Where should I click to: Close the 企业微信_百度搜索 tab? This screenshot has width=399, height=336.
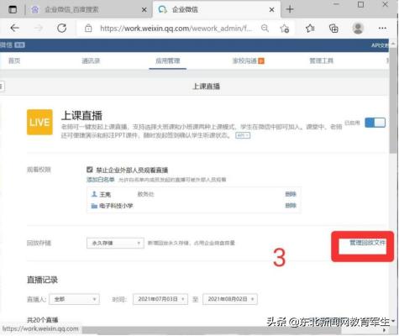coord(144,10)
